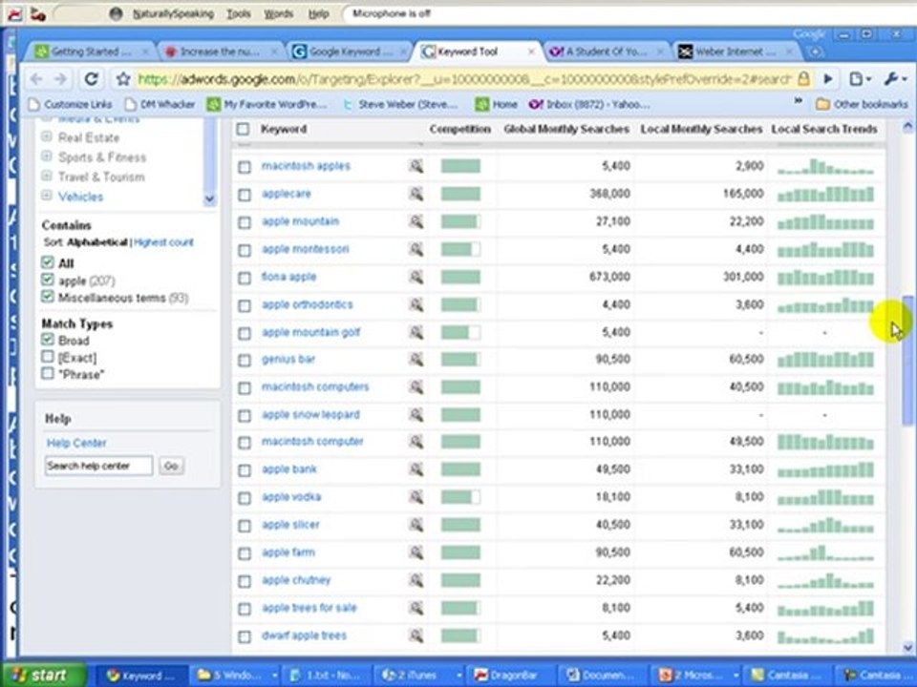Reload the Keyword Tool page
The image size is (917, 687).
point(92,78)
